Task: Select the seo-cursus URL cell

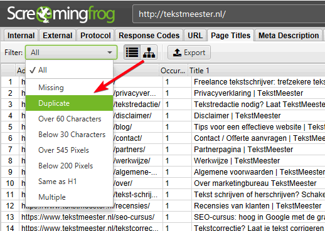Action: [91, 217]
